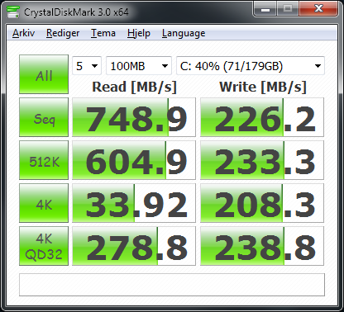The width and height of the screenshot is (344, 312).
Task: Start the 512K benchmark test
Action: point(44,160)
